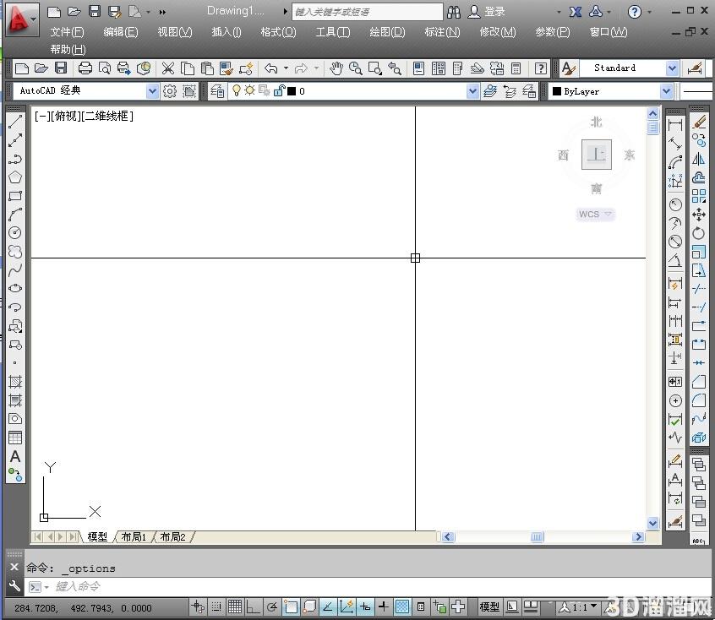Image resolution: width=715 pixels, height=620 pixels.
Task: Click the black color square for layer 0
Action: 292,91
